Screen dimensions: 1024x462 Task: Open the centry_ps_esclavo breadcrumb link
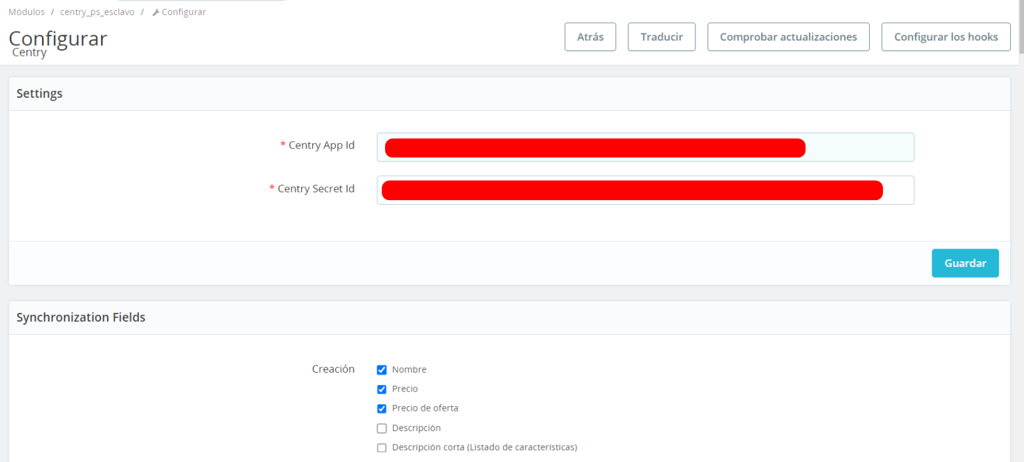coord(97,12)
